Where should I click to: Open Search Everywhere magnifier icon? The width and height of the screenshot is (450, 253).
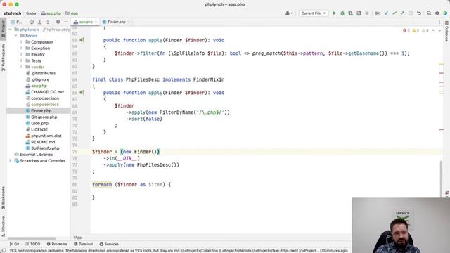tap(429, 13)
